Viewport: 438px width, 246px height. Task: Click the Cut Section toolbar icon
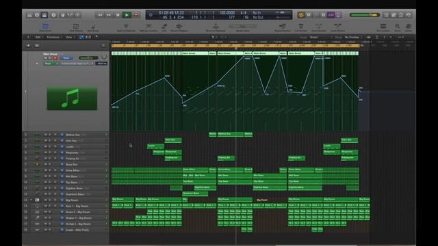click(x=301, y=27)
